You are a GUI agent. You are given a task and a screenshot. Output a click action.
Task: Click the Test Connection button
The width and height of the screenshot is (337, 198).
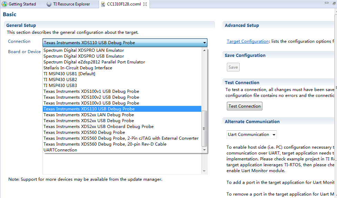pyautogui.click(x=244, y=106)
